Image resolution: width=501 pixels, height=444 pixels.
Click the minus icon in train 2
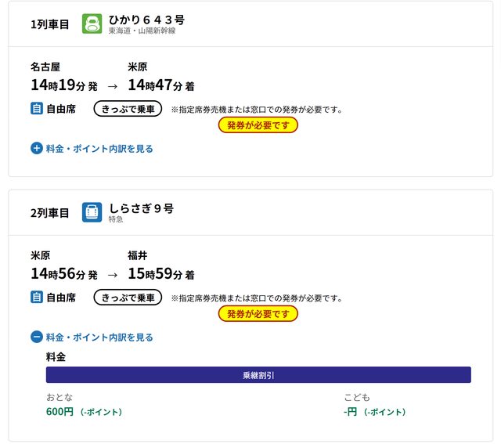pyautogui.click(x=37, y=338)
